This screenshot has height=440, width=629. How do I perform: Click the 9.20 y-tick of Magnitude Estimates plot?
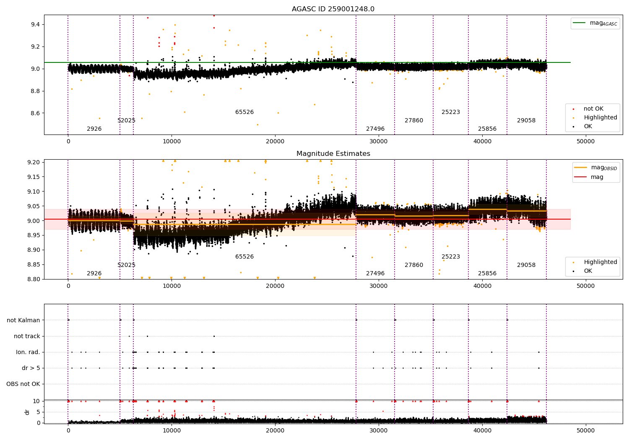click(34, 162)
